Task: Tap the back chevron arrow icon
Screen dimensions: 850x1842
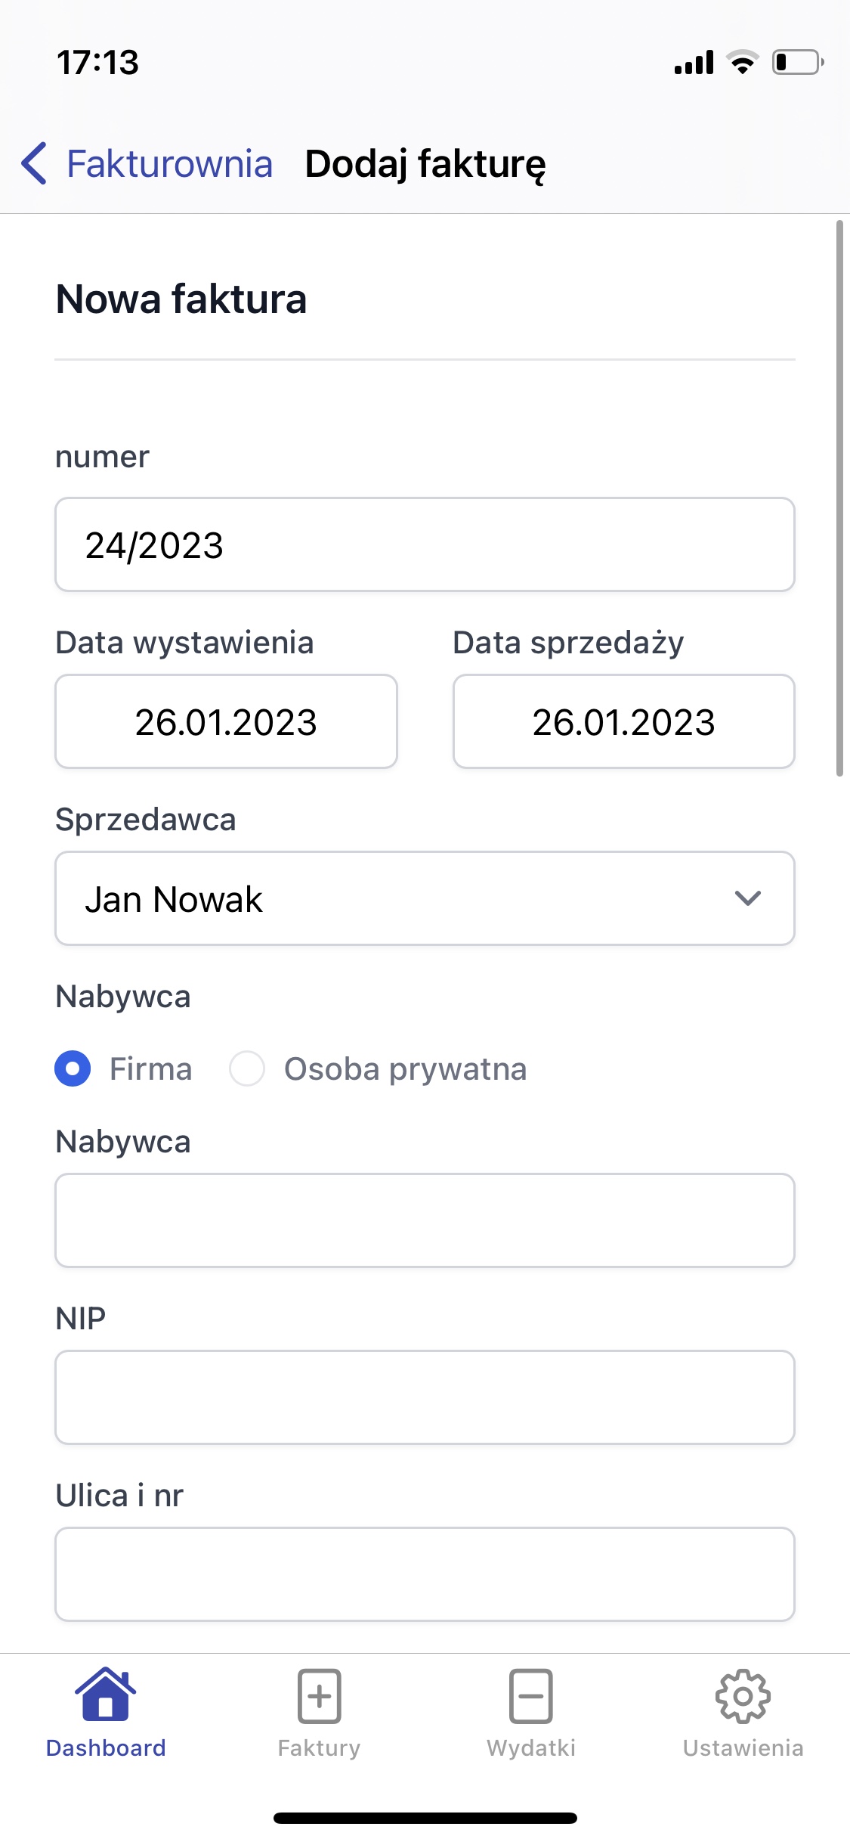Action: click(35, 163)
